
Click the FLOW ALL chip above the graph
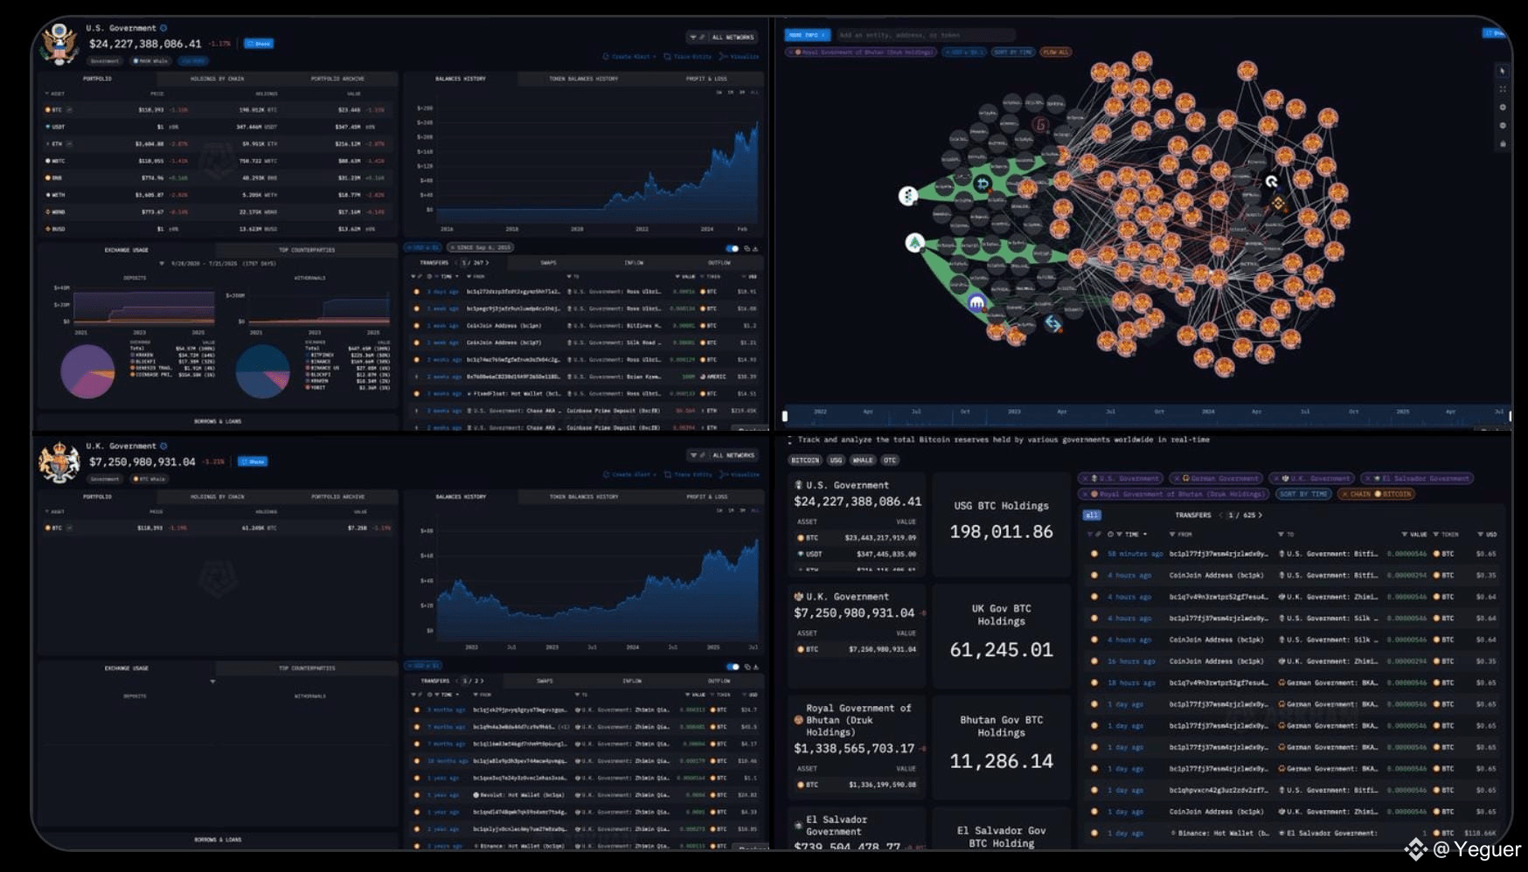click(x=1056, y=52)
